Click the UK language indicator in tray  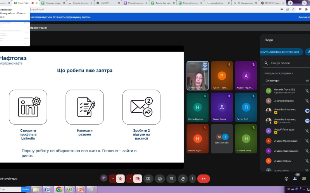(289, 189)
